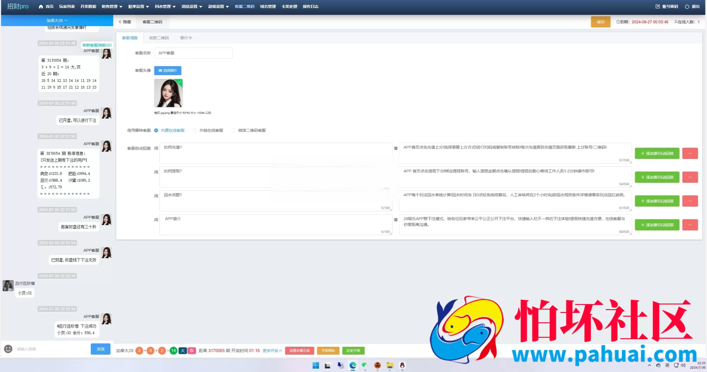The height and width of the screenshot is (372, 707).
Task: Select the 微信二维码客服 radio option
Action: tap(234, 130)
